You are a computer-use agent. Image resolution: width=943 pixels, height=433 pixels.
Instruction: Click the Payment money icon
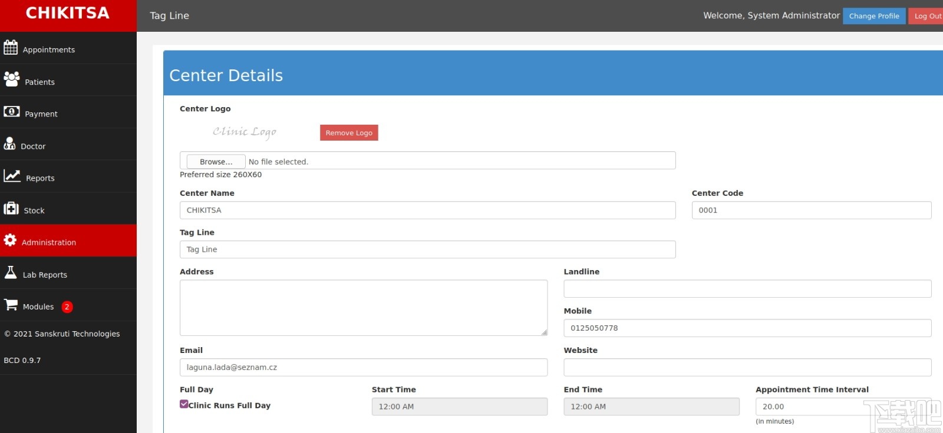point(12,111)
